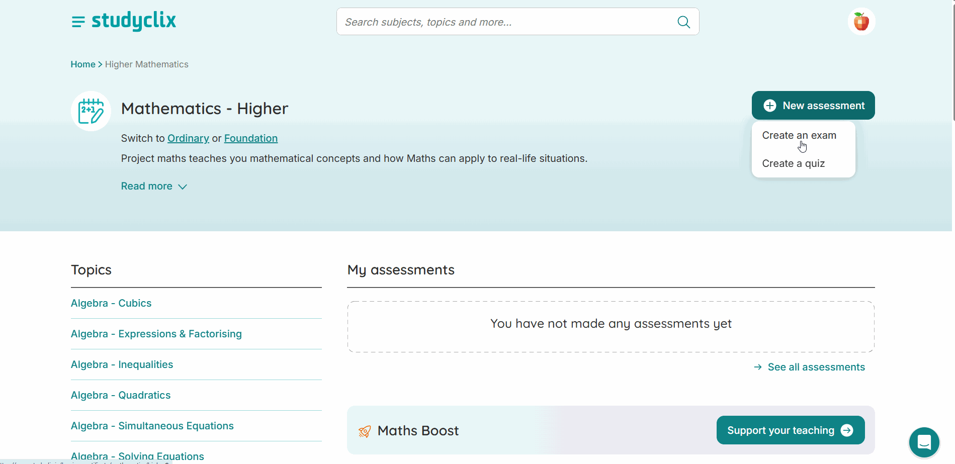Open the Algebra - Cubics topic
This screenshot has height=464, width=955.
(111, 303)
